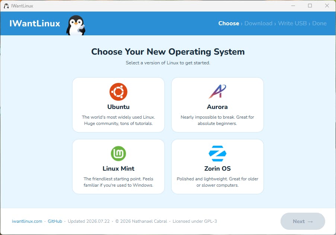336x235 pixels.
Task: Click 'Updated 2026.07.22' footer text
Action: click(x=89, y=221)
